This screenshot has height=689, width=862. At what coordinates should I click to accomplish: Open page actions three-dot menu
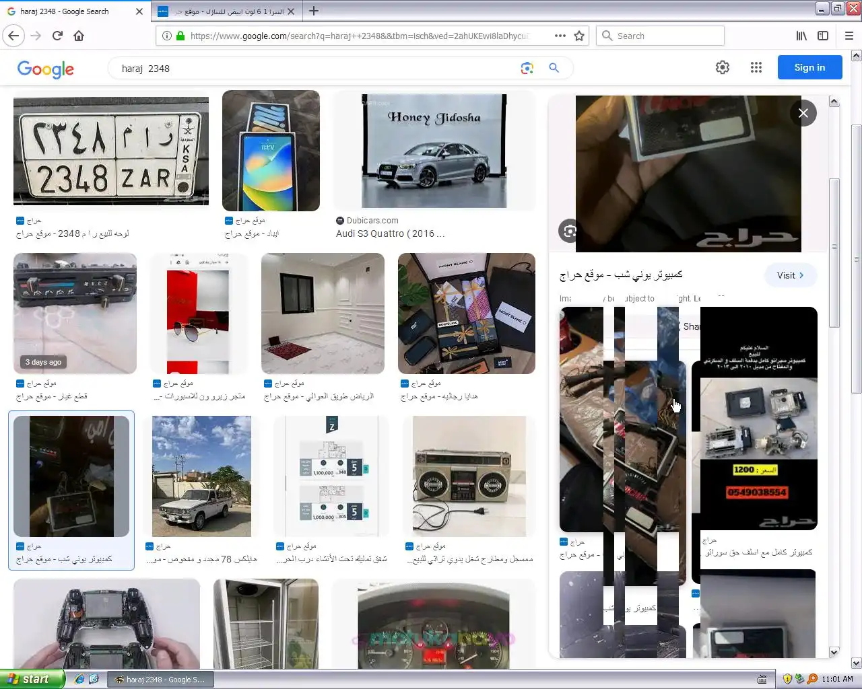[x=560, y=36]
